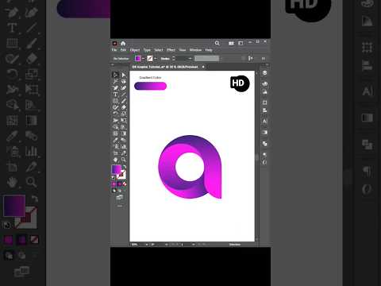Set fill mode to None
The image size is (381, 286).
click(125, 184)
